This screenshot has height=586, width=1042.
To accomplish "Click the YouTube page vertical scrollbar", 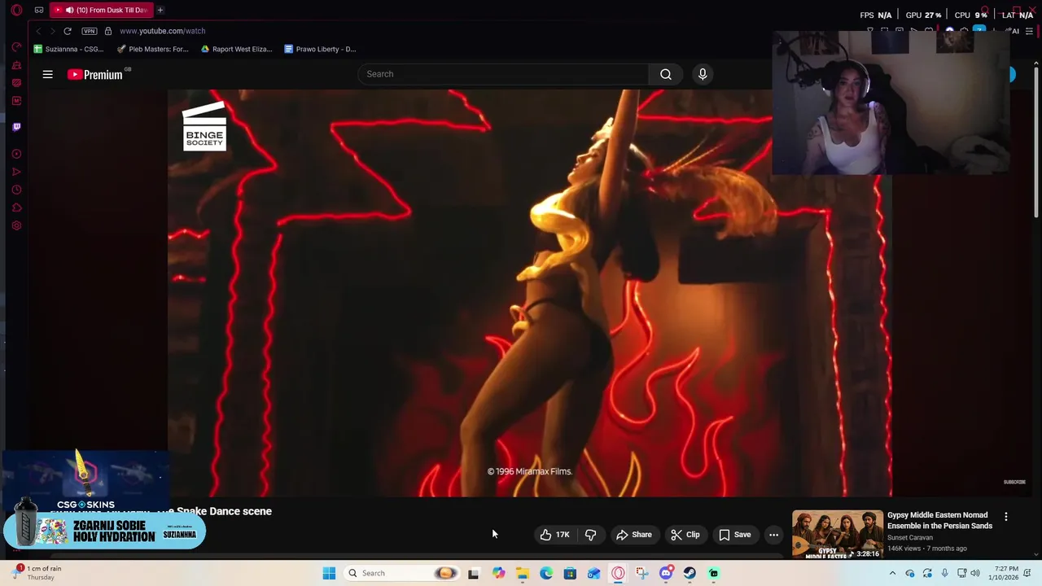I will tap(1036, 142).
